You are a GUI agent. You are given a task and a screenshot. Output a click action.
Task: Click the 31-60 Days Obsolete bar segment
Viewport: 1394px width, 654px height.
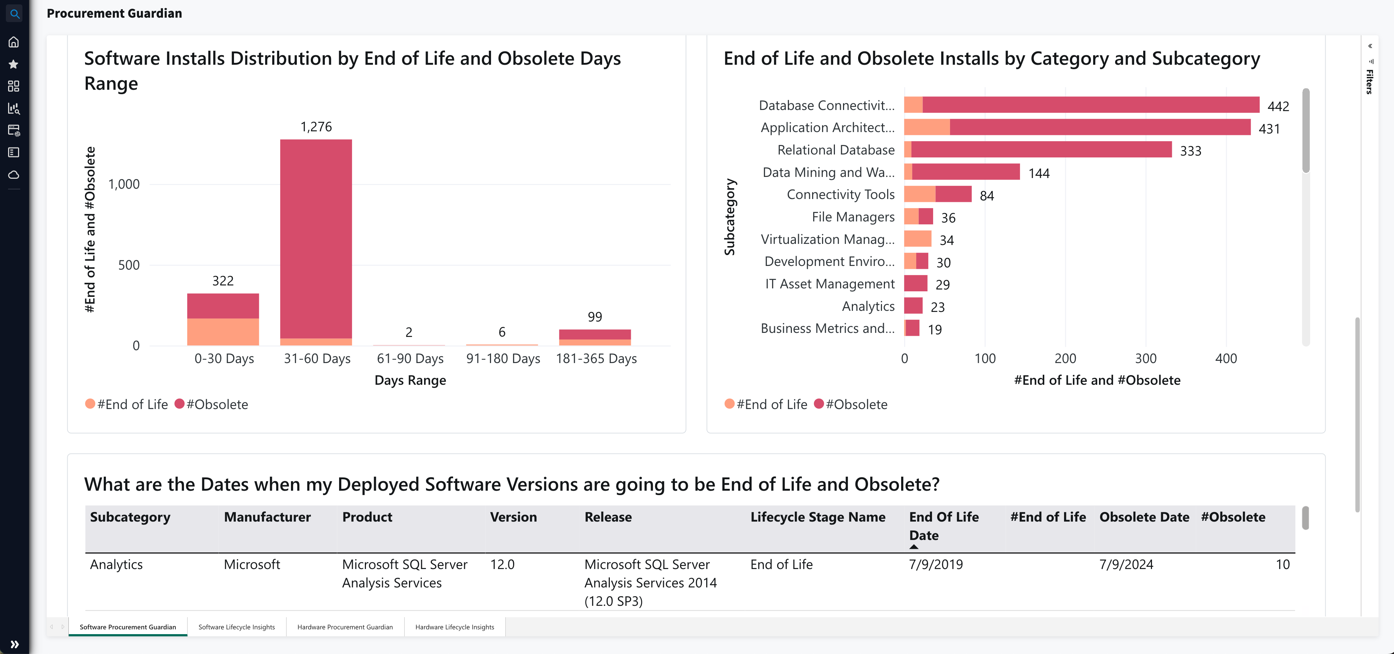316,238
